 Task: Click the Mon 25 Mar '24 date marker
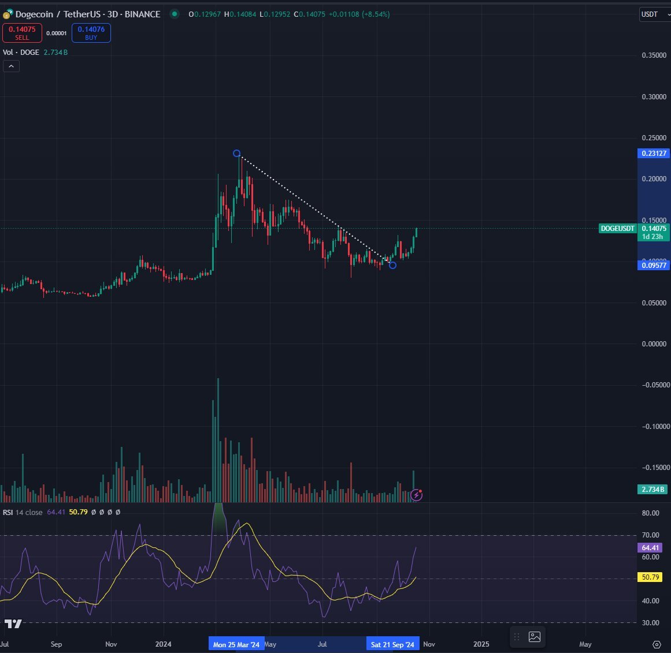(x=236, y=644)
